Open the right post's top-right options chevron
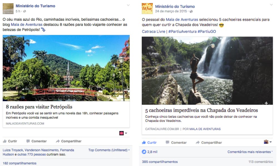This screenshot has height=166, width=278. pos(271,5)
